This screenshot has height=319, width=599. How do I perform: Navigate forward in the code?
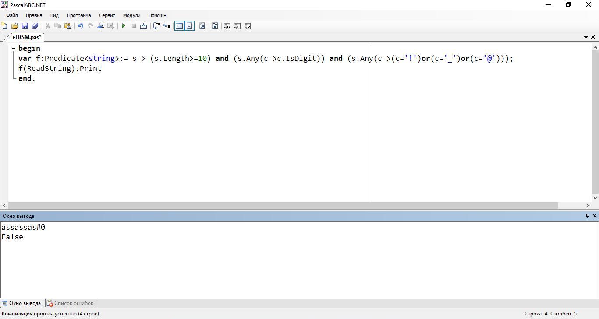point(111,26)
